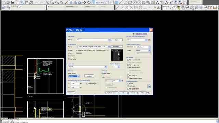Screen dimensions: 219x123
Task: Select the multiline Text tool (A icon)
Action: 157,2
